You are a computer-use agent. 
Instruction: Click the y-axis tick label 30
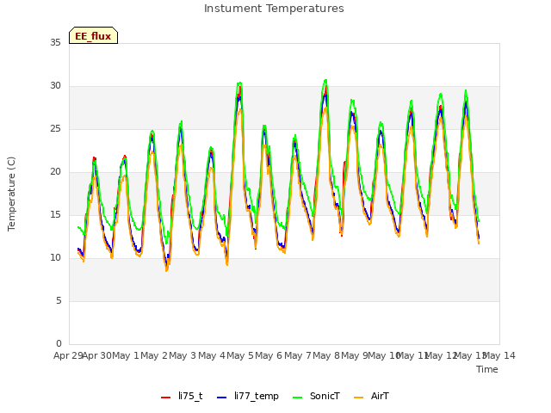pos(55,86)
